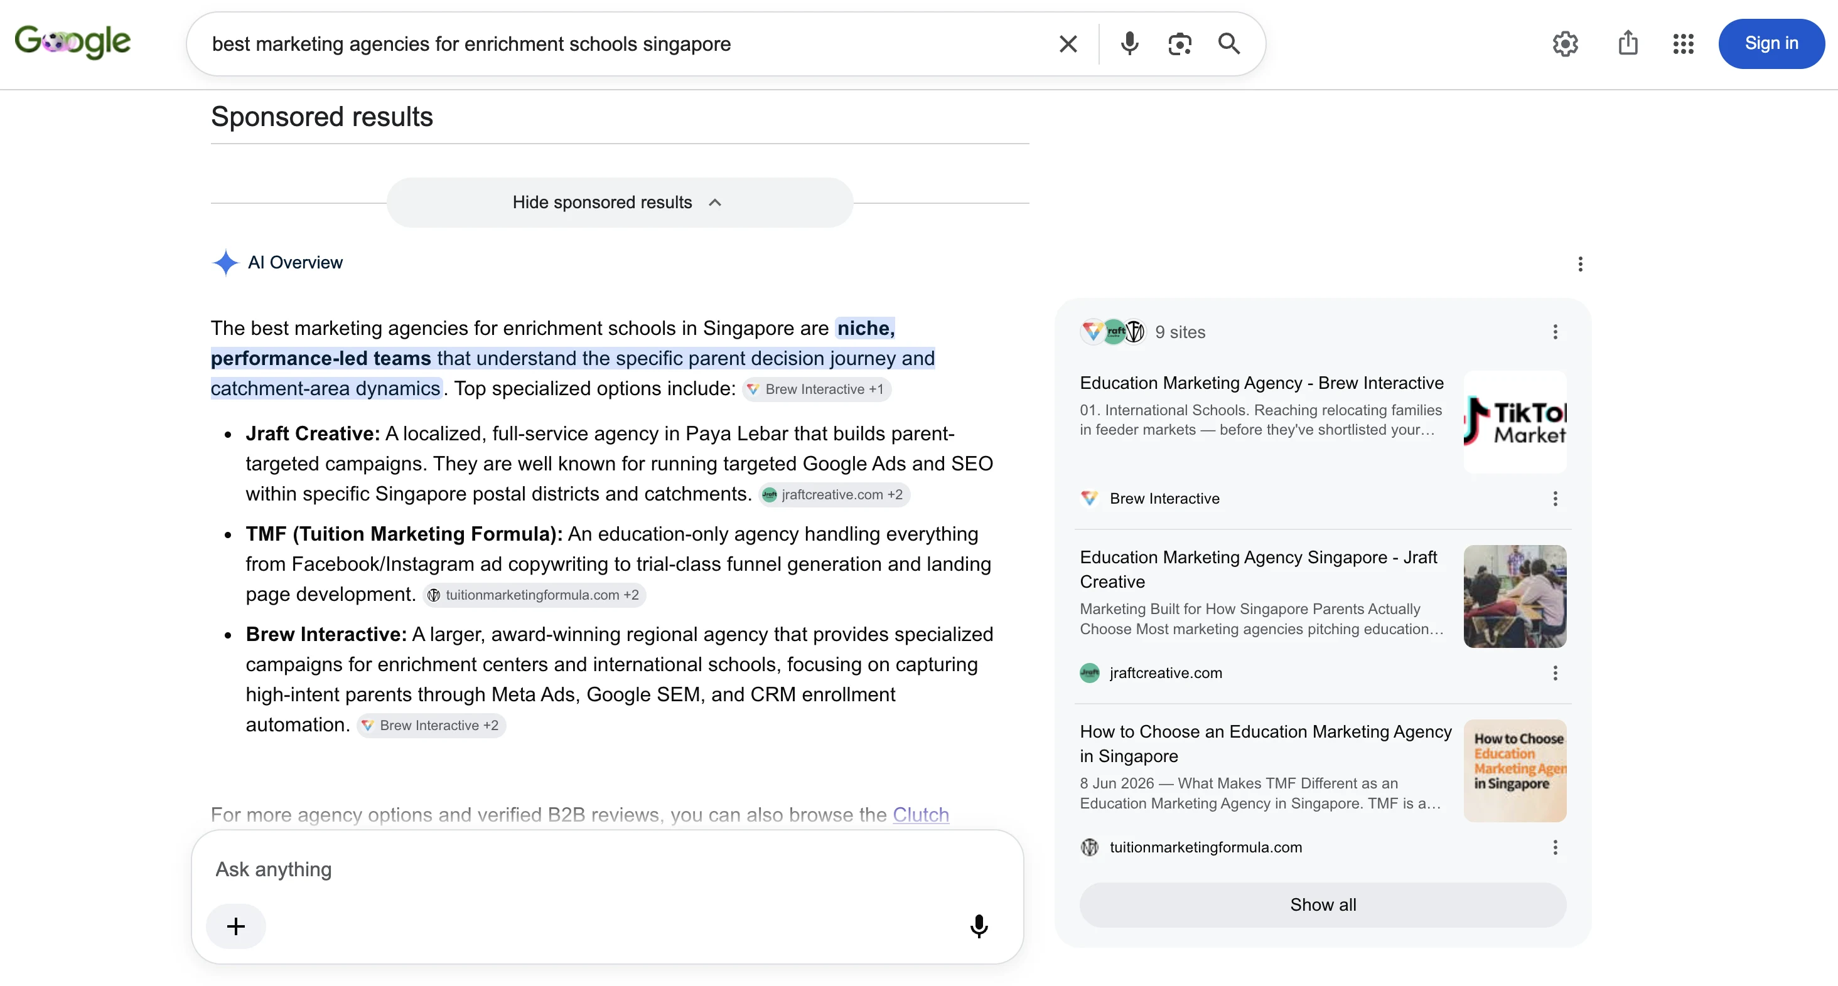
Task: Click Brew Interactive favicon in sources panel
Action: click(1090, 499)
